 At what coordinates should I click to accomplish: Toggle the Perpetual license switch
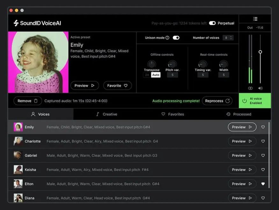click(212, 23)
